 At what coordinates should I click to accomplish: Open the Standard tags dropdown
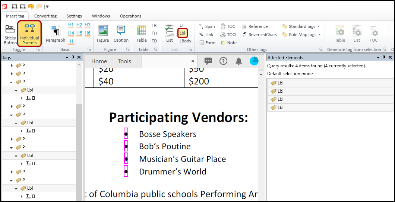click(x=301, y=26)
